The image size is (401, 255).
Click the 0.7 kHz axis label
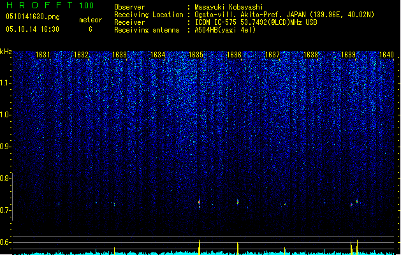pyautogui.click(x=5, y=210)
